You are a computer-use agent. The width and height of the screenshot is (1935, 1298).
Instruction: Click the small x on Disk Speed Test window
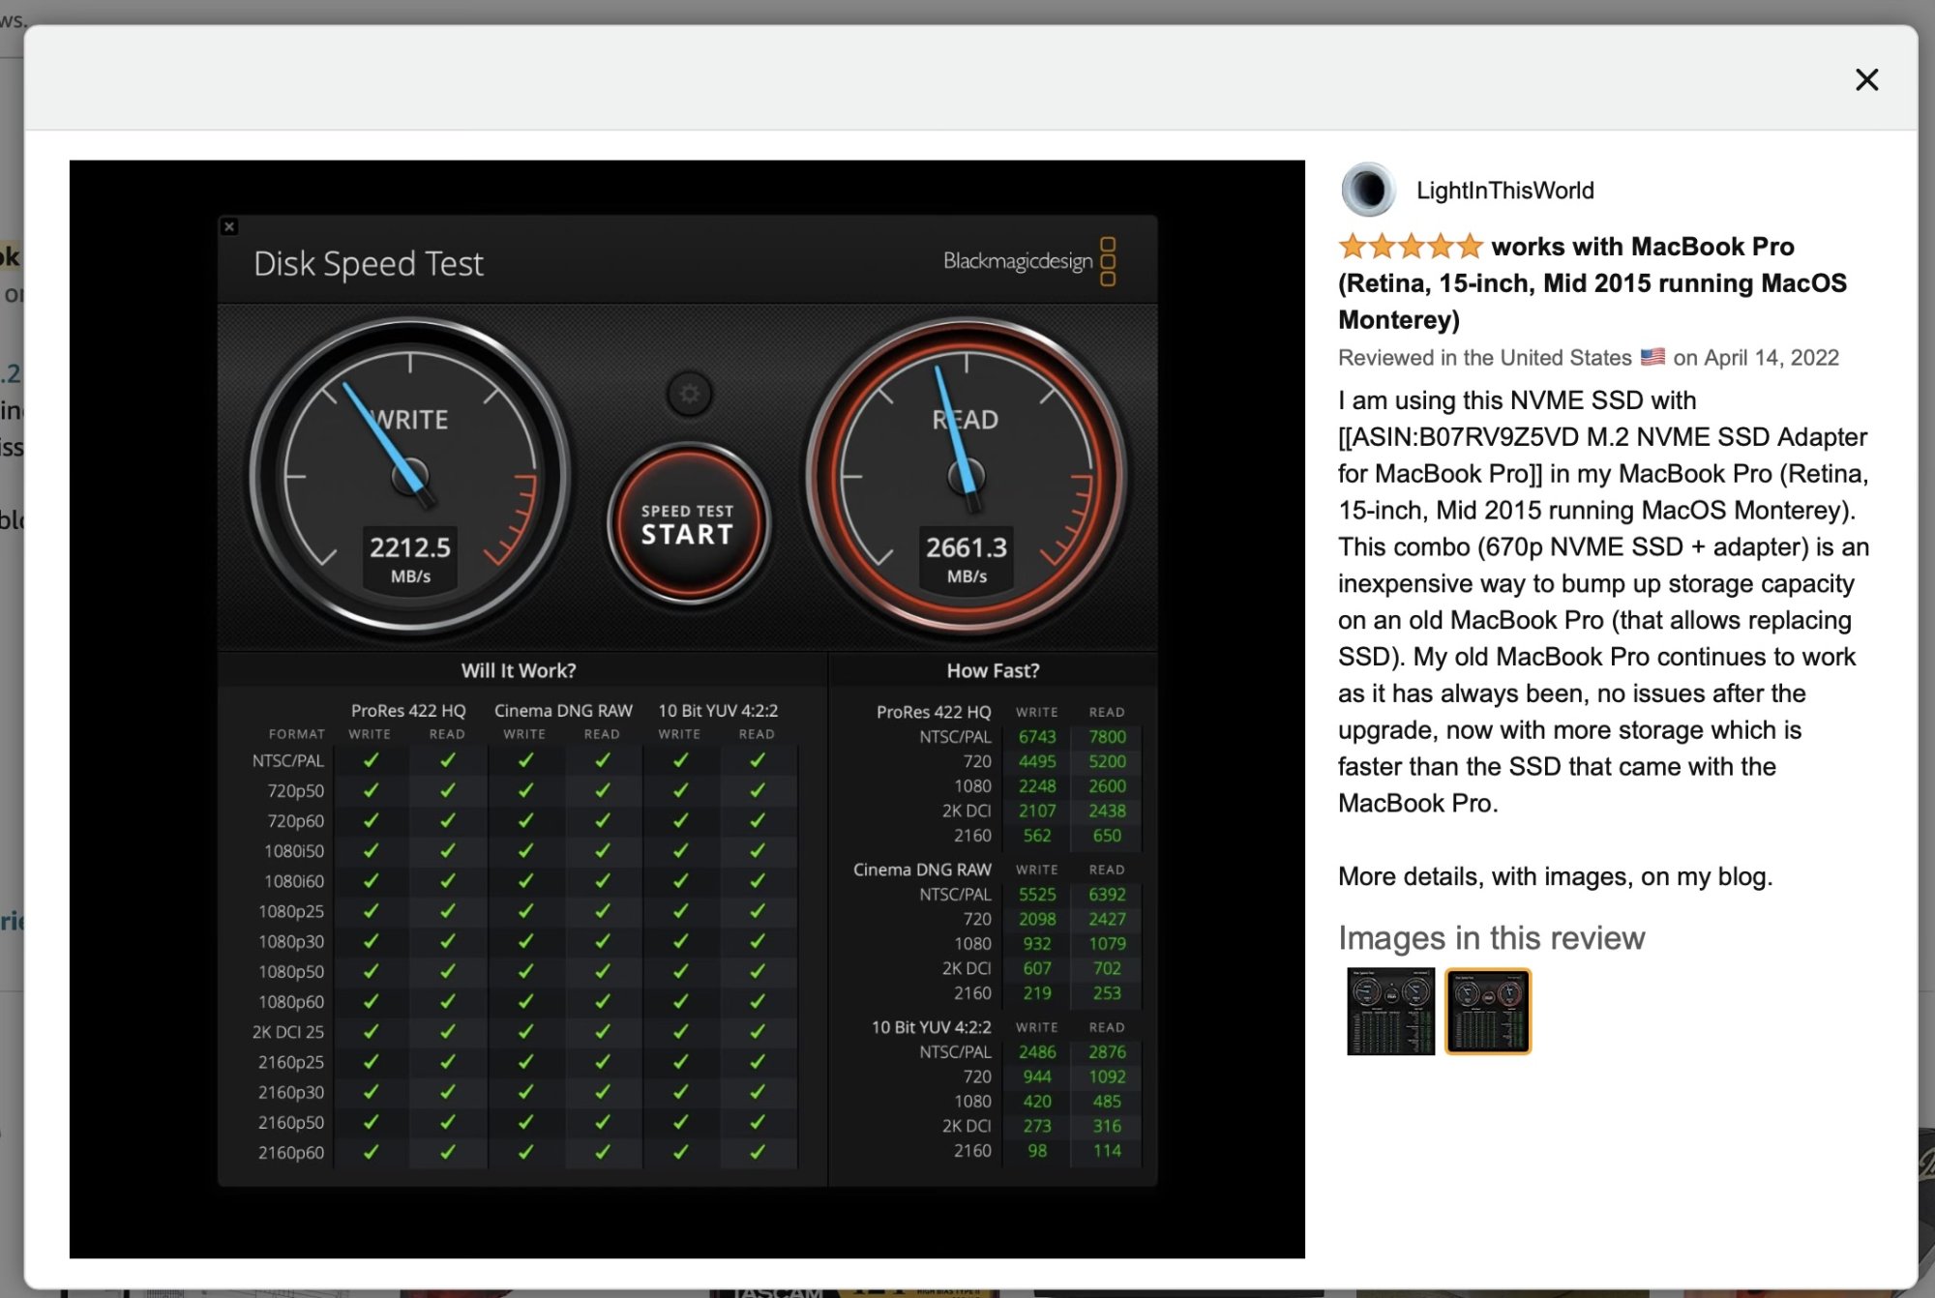tap(229, 226)
